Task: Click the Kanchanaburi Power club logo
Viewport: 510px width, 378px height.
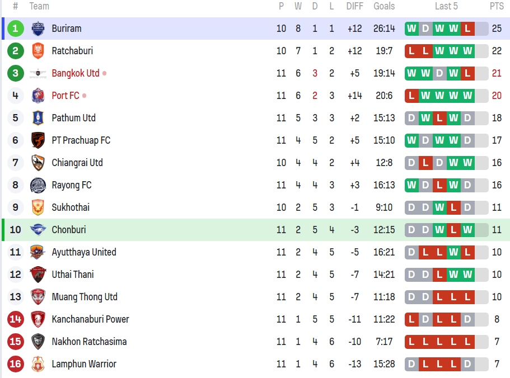Action: 38,319
